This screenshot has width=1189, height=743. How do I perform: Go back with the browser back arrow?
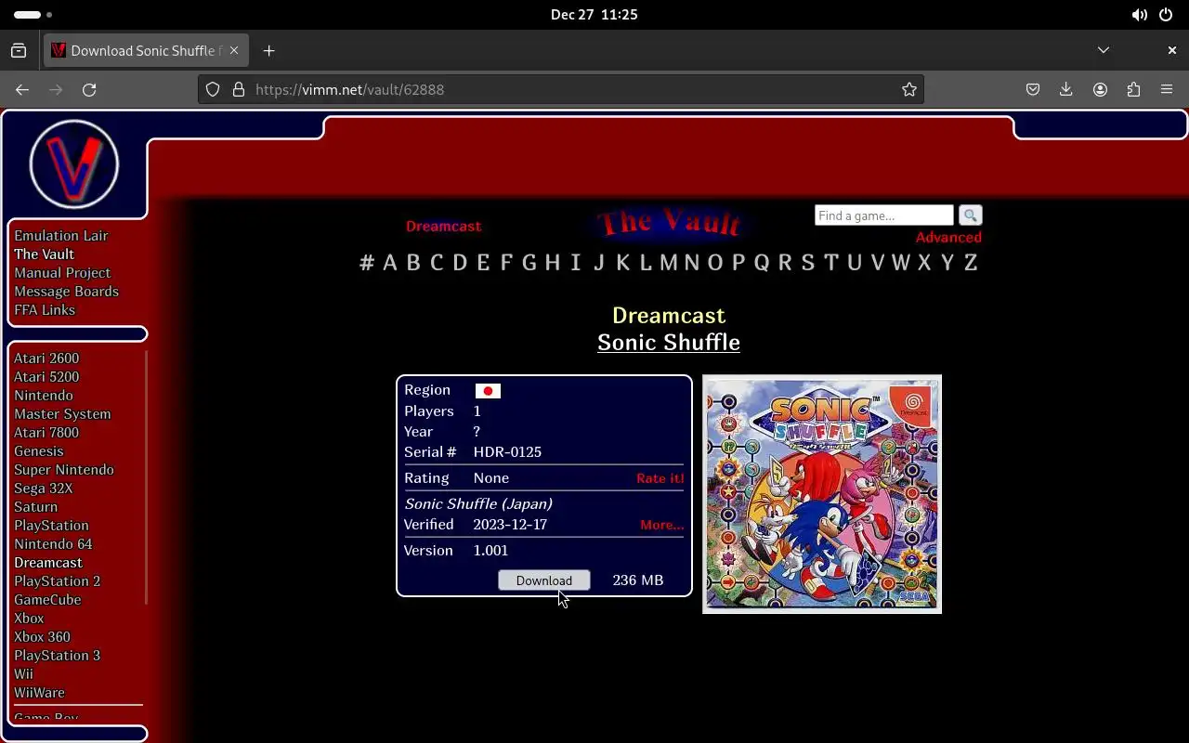point(22,89)
